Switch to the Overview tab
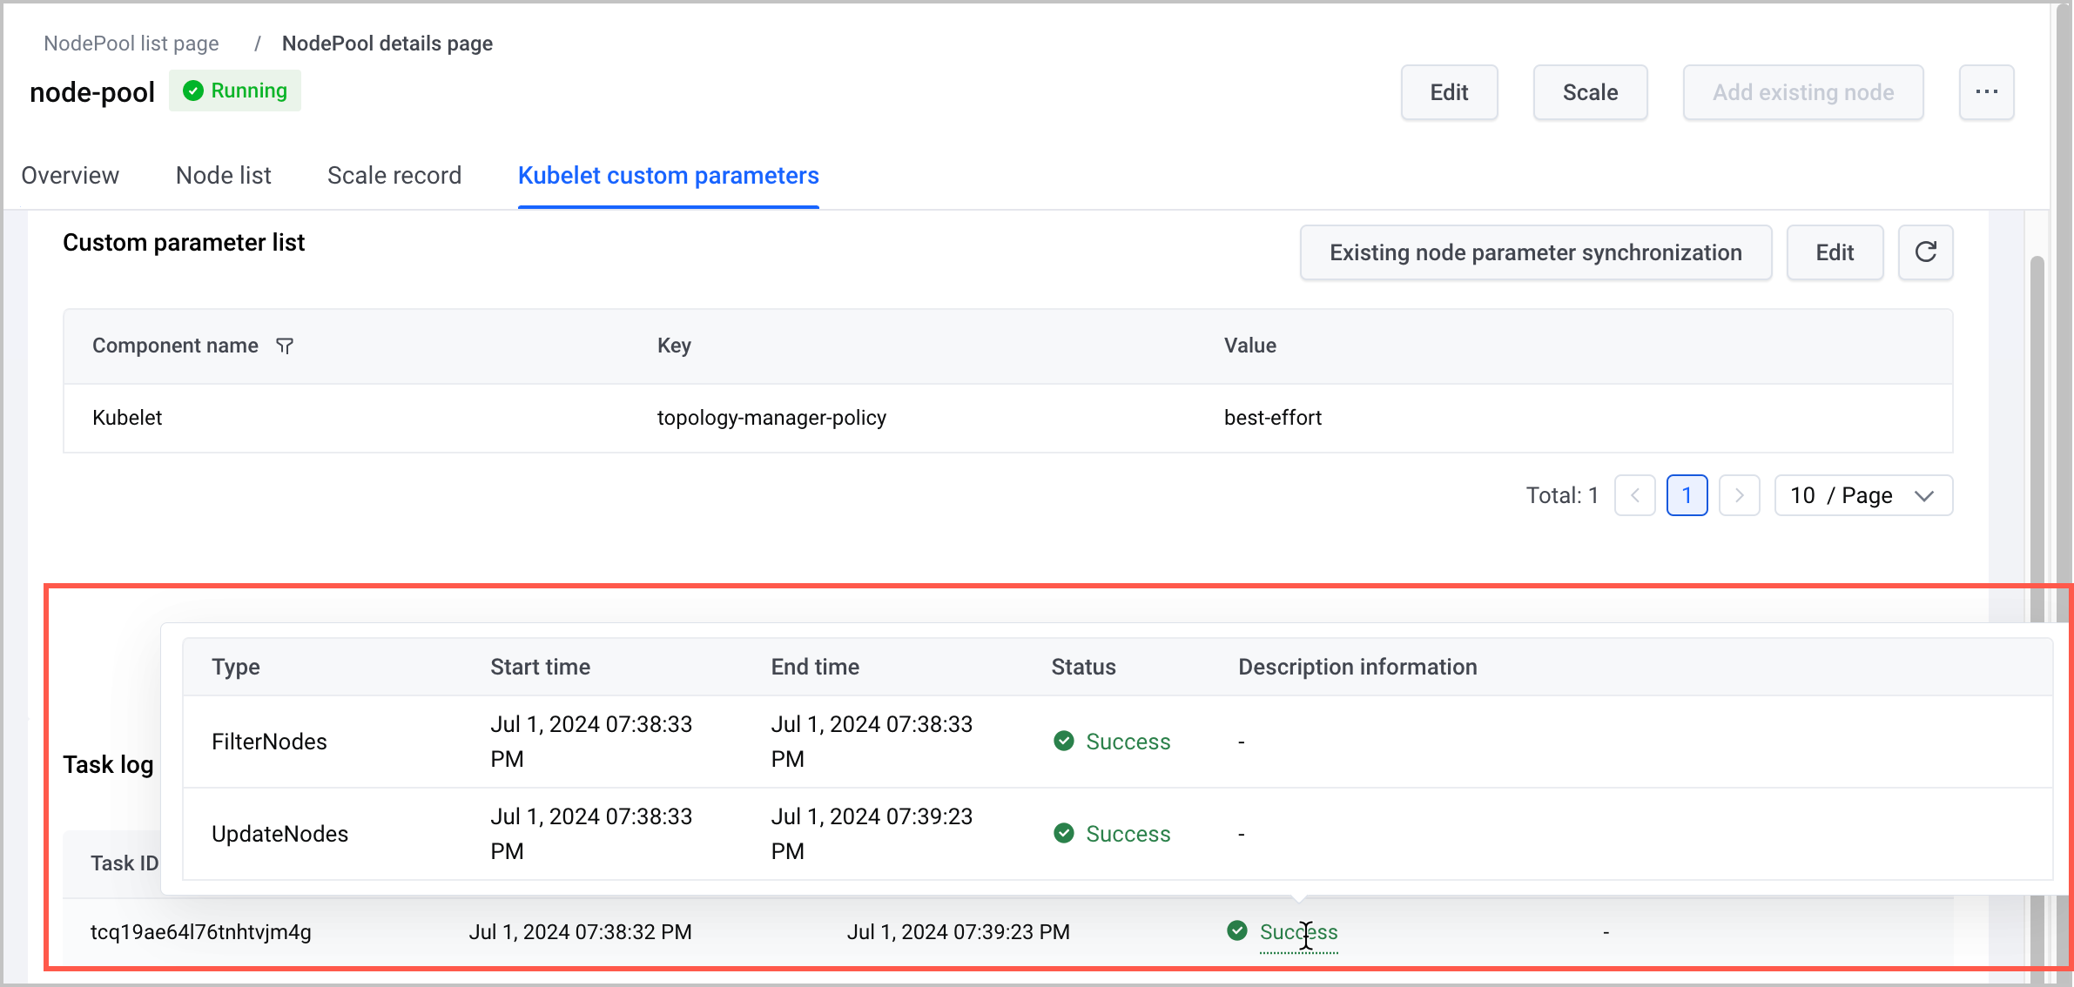Image resolution: width=2074 pixels, height=987 pixels. pos(70,176)
